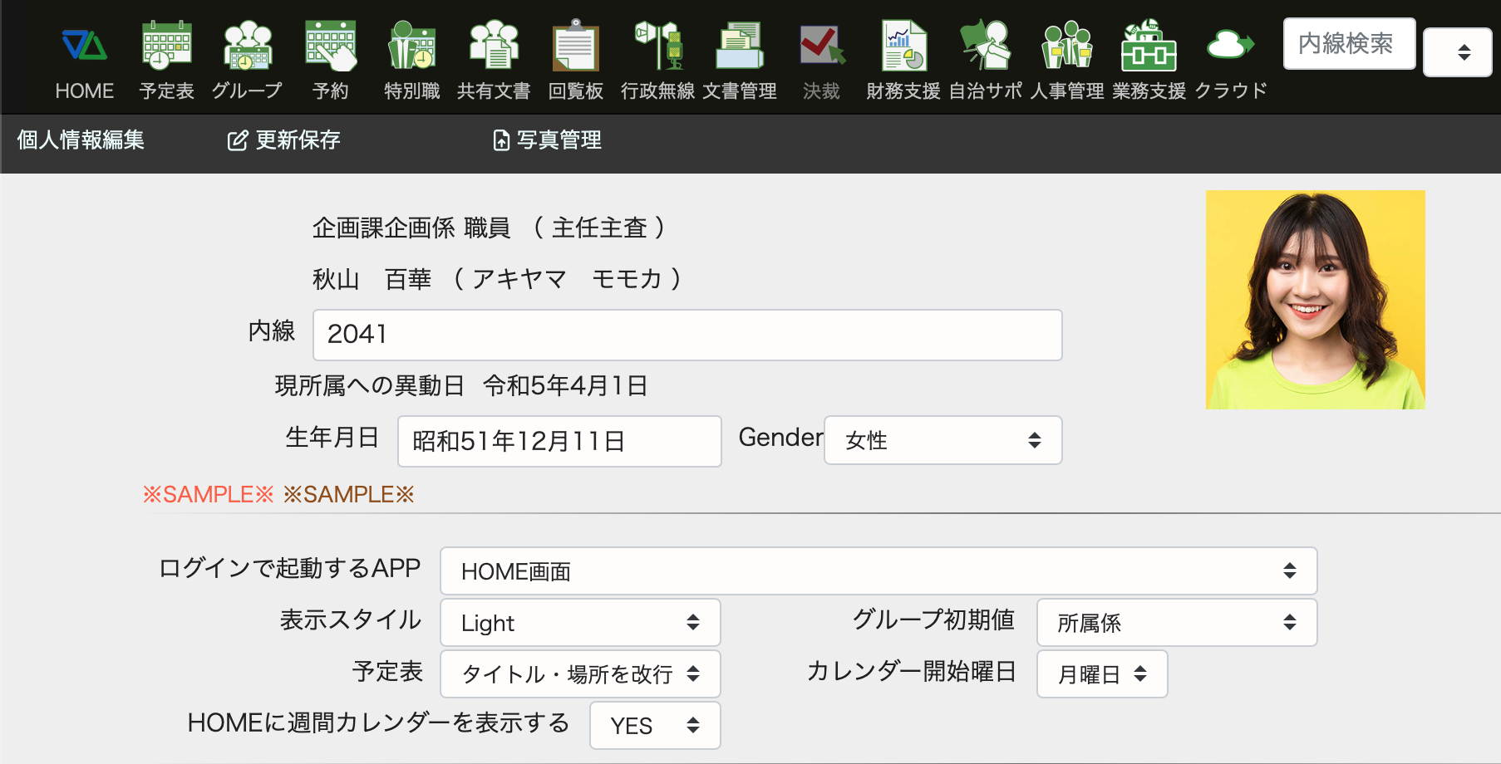Open the 表示スタイル Light dropdown
The height and width of the screenshot is (764, 1501).
click(579, 623)
